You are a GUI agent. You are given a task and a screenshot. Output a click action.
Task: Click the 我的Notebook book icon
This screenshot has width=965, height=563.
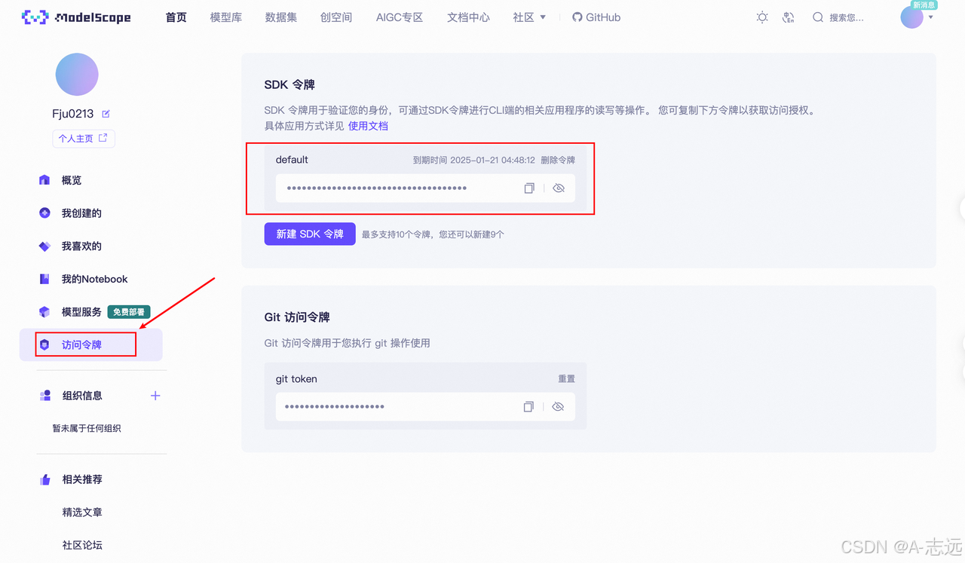point(44,279)
